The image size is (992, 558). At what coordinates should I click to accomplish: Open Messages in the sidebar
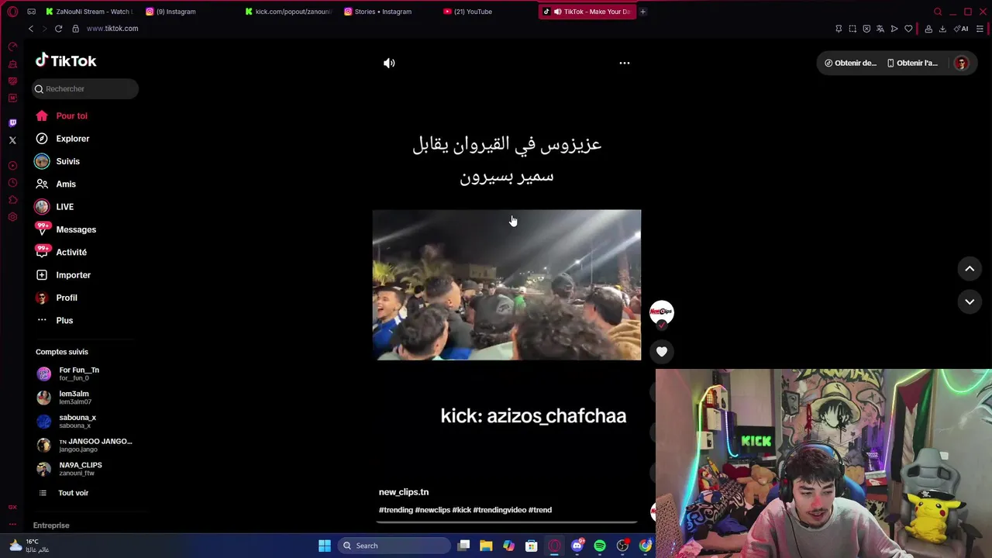[66, 229]
